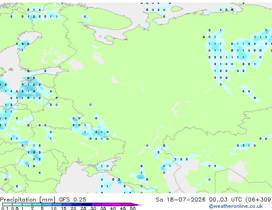This screenshot has height=210, width=272.
Task: Click the '50' legend scale label
Action: pos(133,208)
